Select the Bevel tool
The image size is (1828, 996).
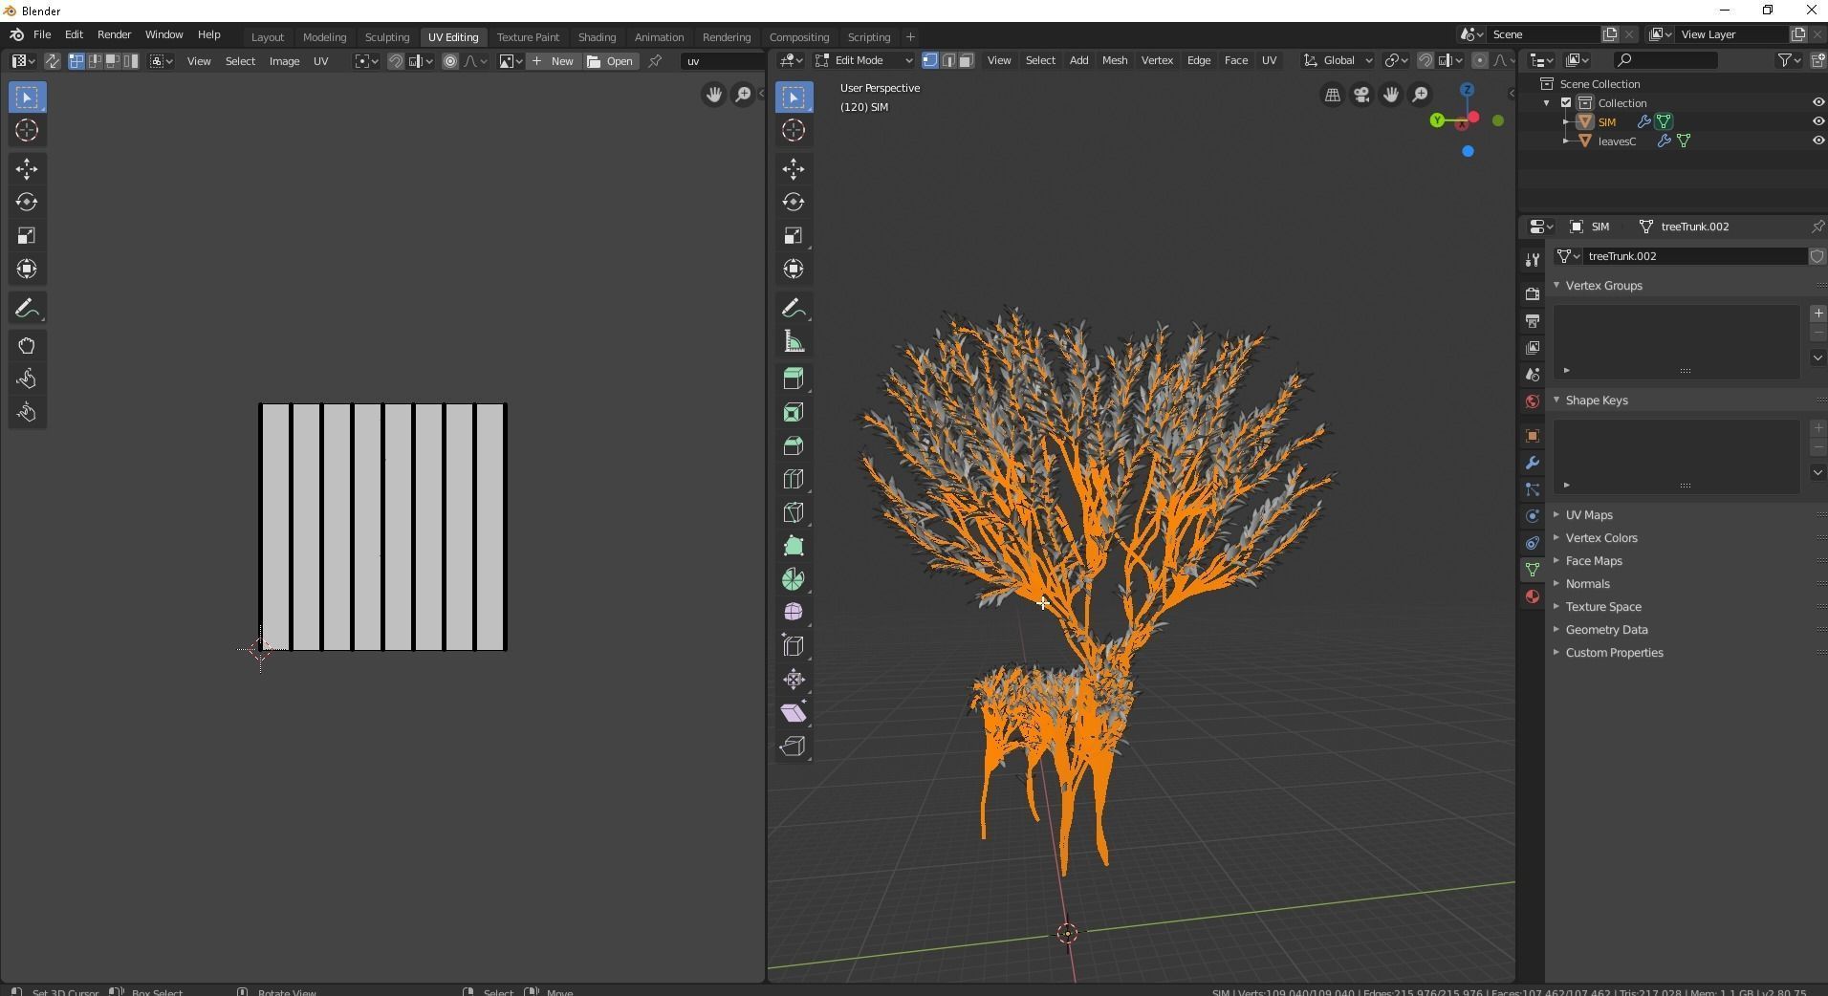[x=794, y=446]
